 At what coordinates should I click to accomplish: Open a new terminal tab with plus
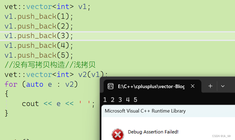(210, 86)
